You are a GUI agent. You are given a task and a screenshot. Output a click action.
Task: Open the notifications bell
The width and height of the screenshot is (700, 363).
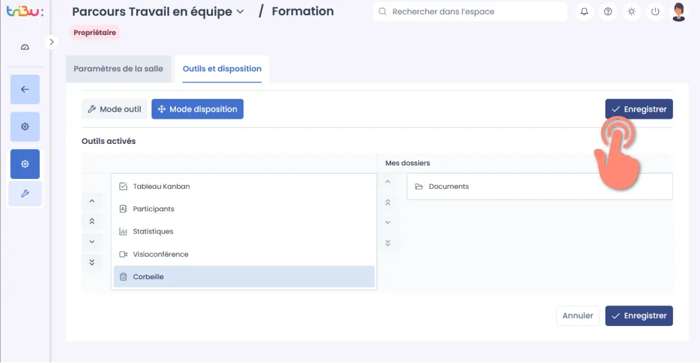point(584,12)
